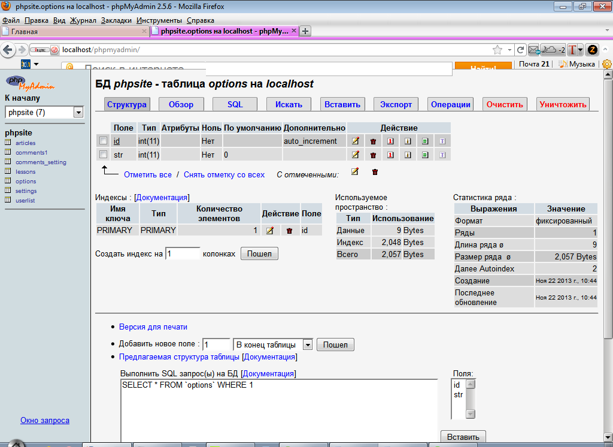Click Пошел next to the create index field
This screenshot has height=447, width=613.
[x=259, y=253]
